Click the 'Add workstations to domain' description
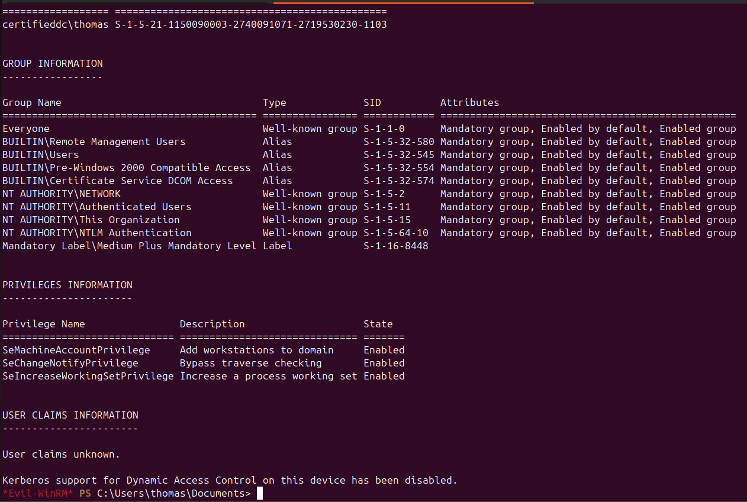Image resolution: width=747 pixels, height=502 pixels. [257, 350]
